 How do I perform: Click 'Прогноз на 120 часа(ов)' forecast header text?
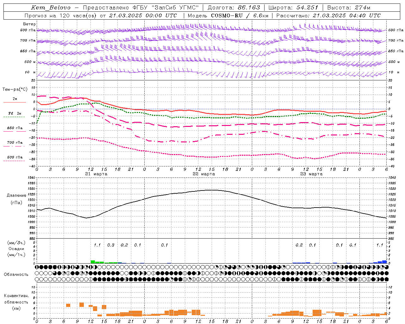click(x=60, y=16)
